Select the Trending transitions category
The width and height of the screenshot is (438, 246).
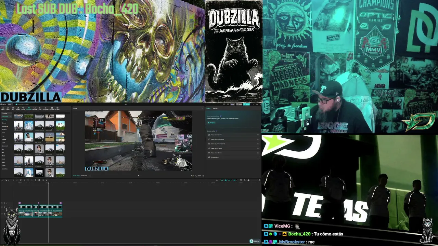click(x=4, y=120)
